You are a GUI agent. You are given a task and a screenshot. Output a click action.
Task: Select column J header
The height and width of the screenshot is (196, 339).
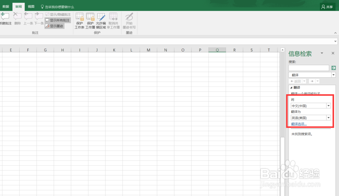pyautogui.click(x=97, y=50)
